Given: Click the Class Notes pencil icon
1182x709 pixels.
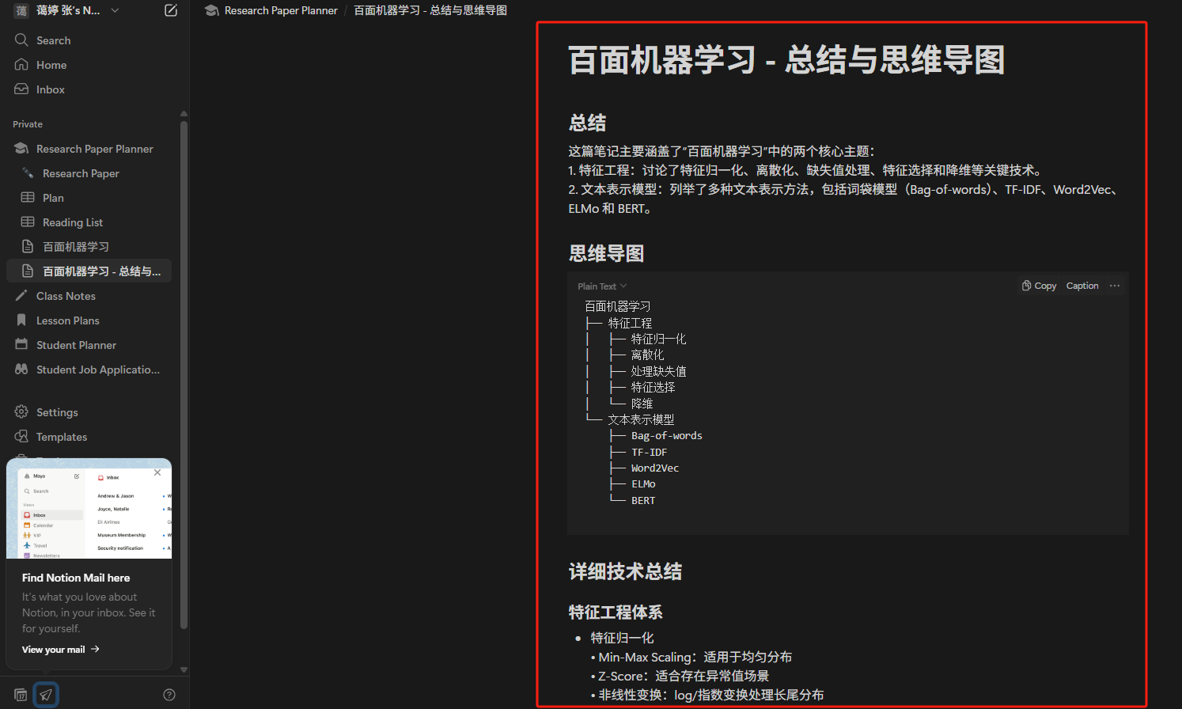Looking at the screenshot, I should (x=21, y=295).
